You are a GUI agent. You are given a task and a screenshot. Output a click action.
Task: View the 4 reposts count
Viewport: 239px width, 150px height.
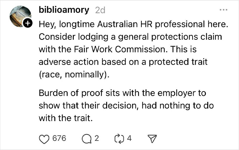pyautogui.click(x=129, y=138)
